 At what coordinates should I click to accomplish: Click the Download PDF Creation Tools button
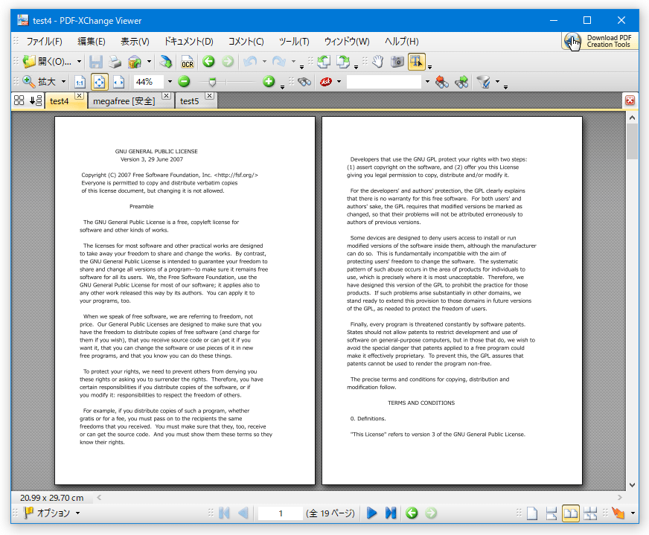pos(599,41)
